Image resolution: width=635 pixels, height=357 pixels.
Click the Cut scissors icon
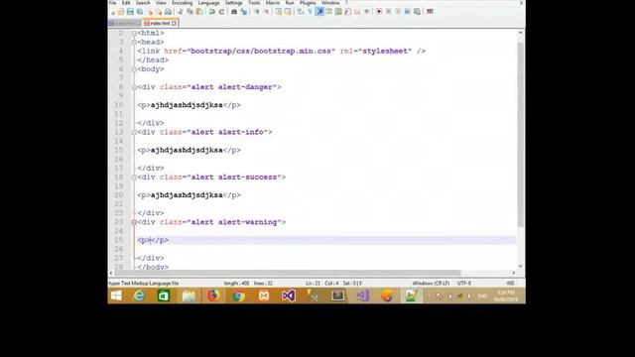click(x=180, y=12)
